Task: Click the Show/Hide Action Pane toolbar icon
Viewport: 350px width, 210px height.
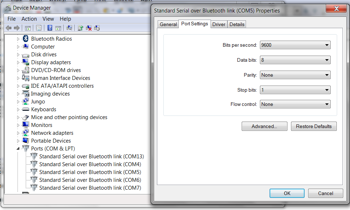Action: (58, 28)
